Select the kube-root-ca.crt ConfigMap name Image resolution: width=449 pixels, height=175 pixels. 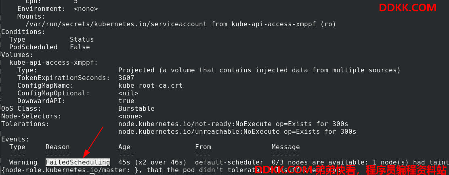click(150, 85)
